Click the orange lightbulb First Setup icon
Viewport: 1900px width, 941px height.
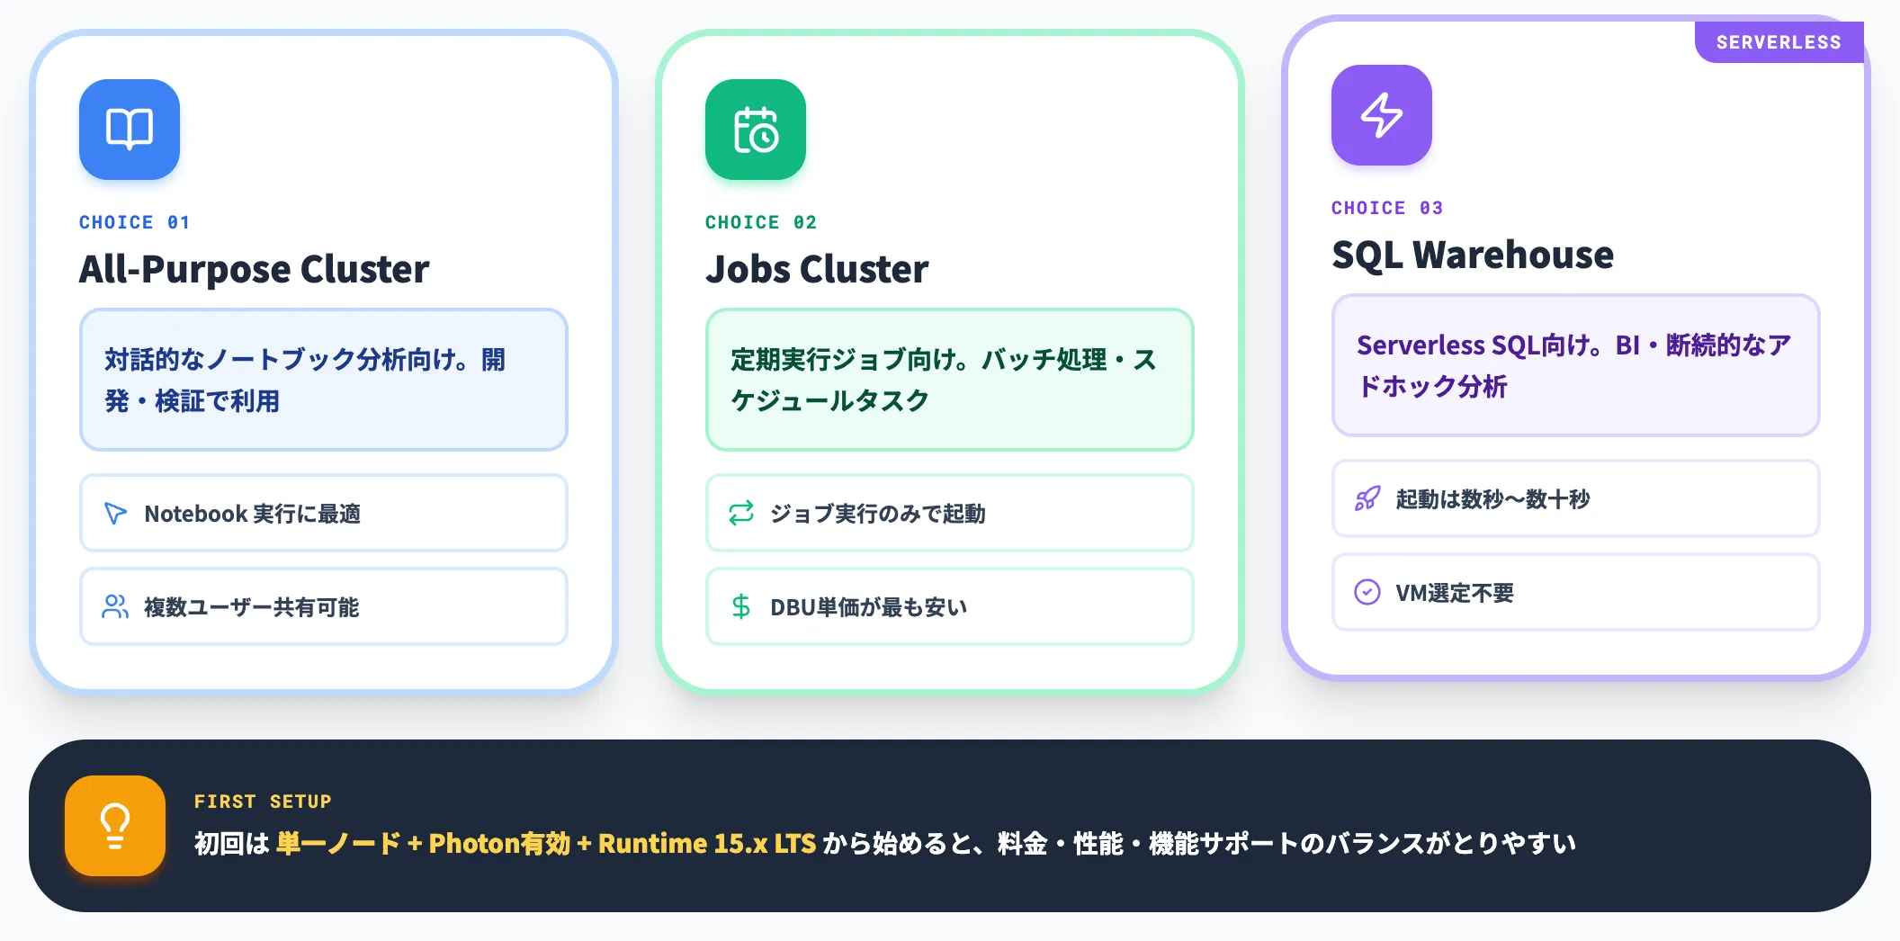click(115, 826)
